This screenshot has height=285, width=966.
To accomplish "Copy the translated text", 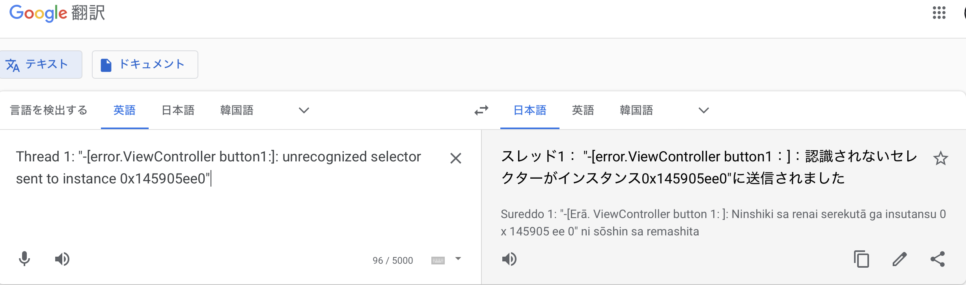I will coord(862,259).
